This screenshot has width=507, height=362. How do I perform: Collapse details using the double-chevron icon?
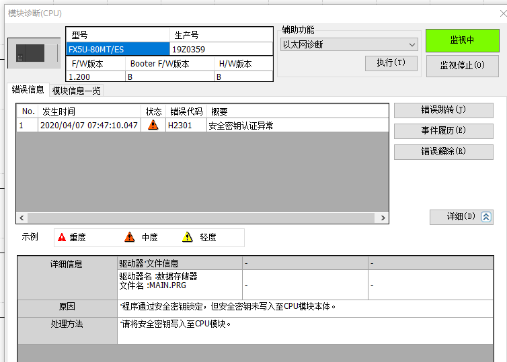coord(487,217)
